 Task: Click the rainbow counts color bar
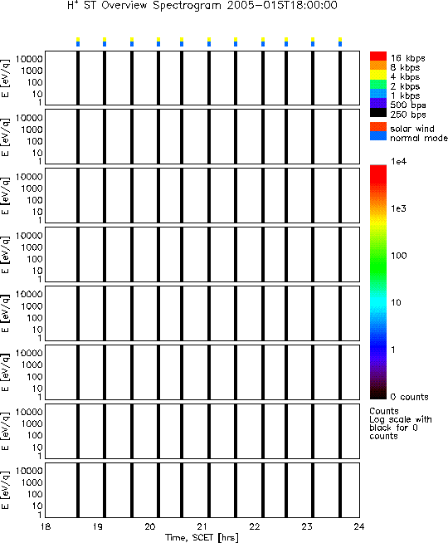[378, 282]
